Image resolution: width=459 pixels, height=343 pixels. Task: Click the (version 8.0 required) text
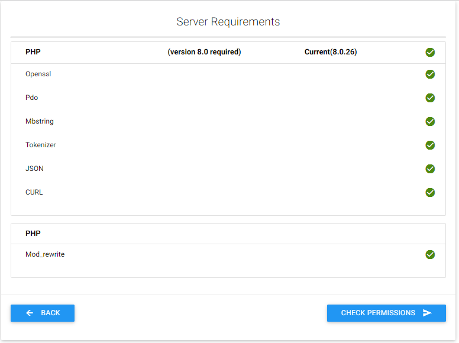204,52
